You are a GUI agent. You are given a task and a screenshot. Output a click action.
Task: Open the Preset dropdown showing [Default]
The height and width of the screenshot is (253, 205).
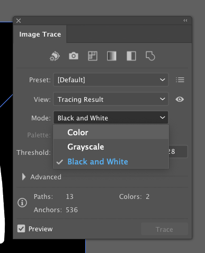point(111,80)
